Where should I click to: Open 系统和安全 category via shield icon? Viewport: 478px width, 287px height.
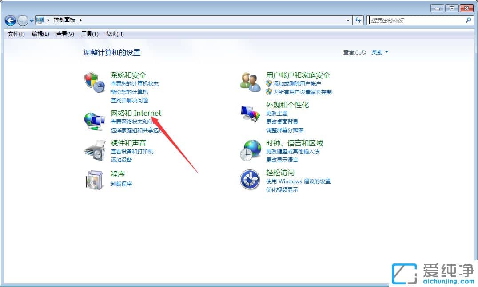pyautogui.click(x=95, y=81)
